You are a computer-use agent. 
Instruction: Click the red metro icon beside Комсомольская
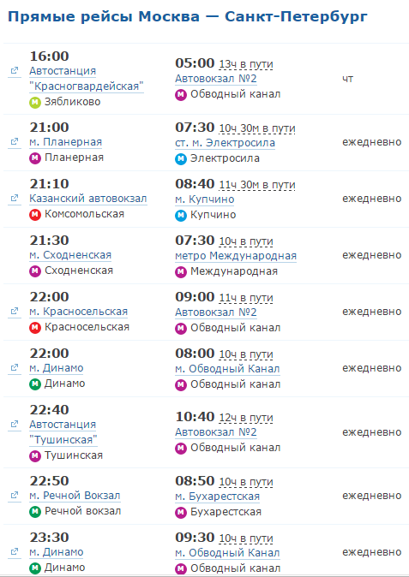35,215
